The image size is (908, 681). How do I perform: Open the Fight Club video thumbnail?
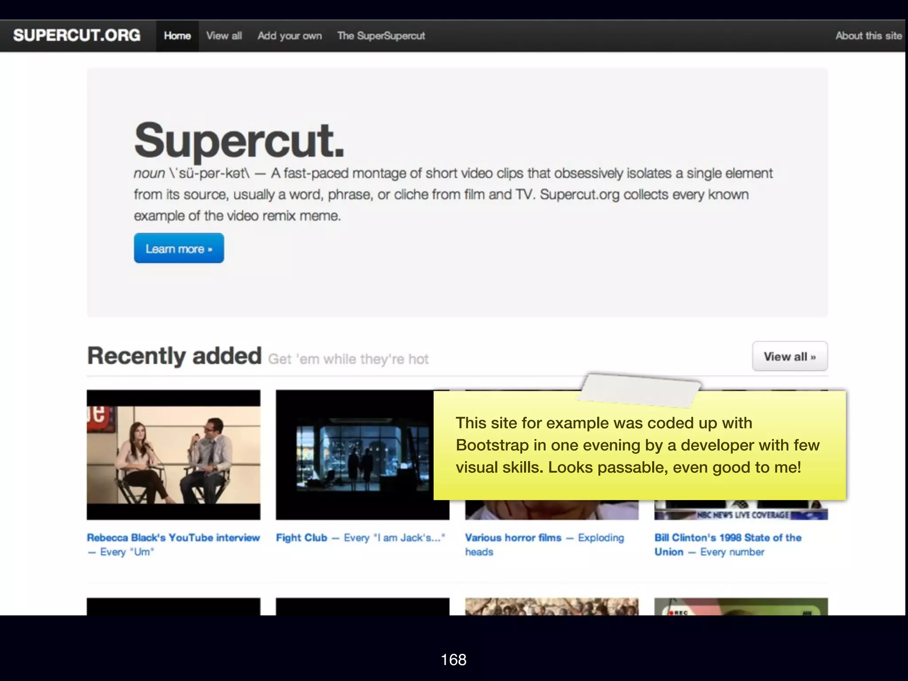tap(355, 454)
